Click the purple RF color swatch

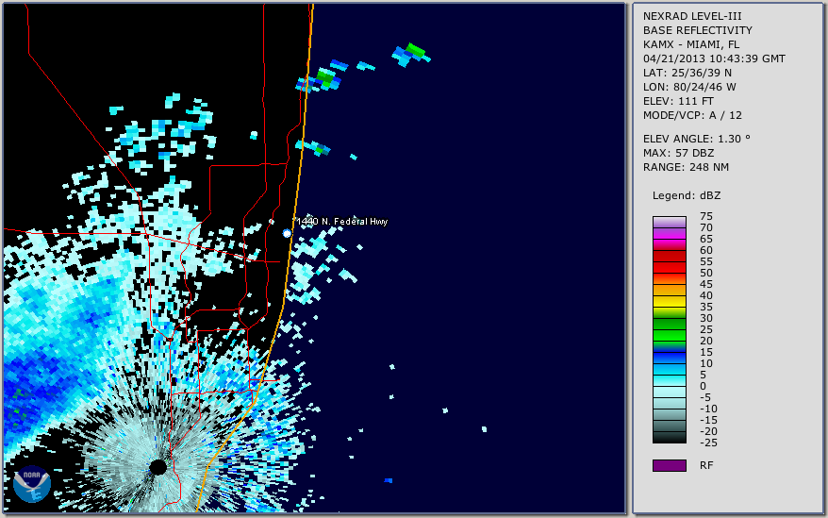[669, 465]
